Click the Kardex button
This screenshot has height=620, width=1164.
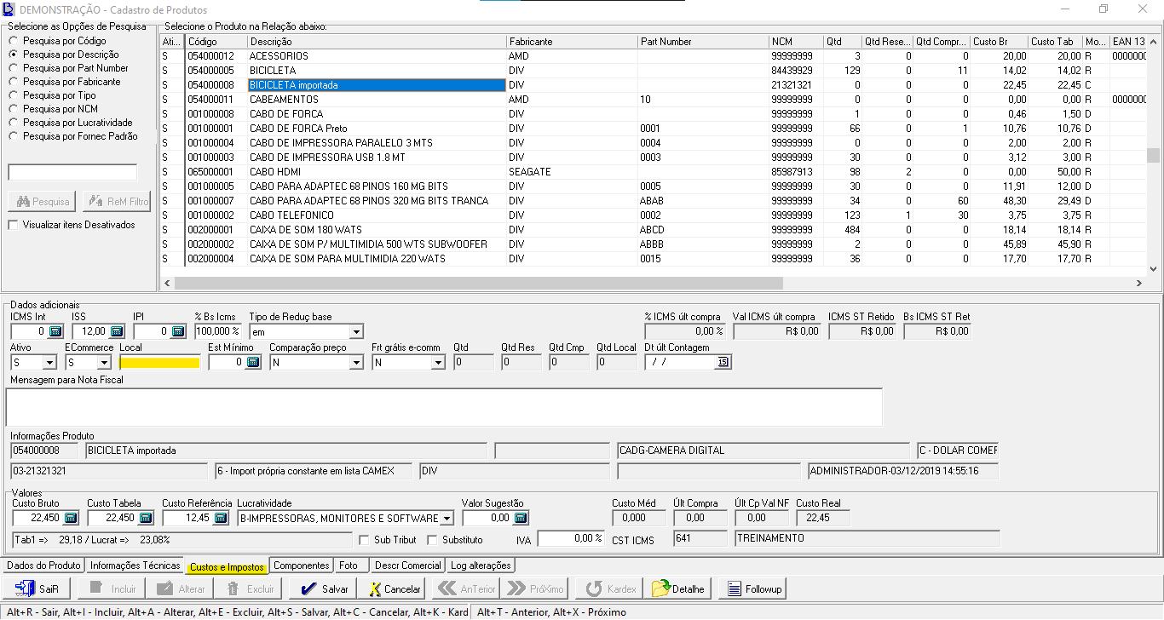(608, 588)
